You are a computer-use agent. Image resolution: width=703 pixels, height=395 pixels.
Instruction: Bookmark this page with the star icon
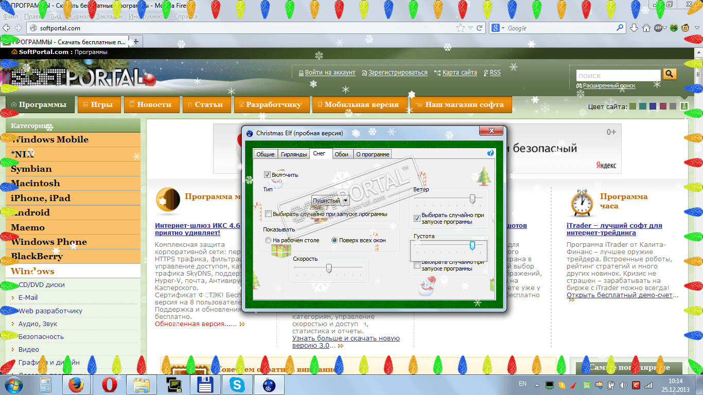pyautogui.click(x=460, y=28)
